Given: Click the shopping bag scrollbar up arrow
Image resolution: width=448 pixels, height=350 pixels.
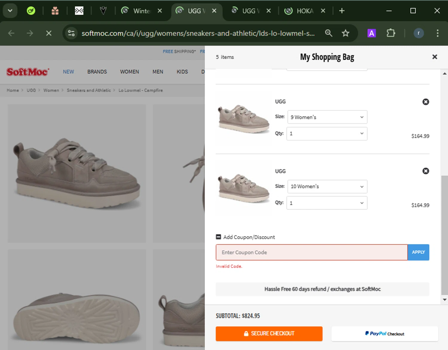Looking at the screenshot, I should (x=445, y=73).
